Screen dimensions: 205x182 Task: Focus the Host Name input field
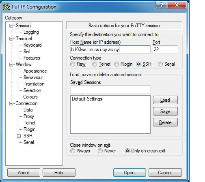[x=110, y=49]
